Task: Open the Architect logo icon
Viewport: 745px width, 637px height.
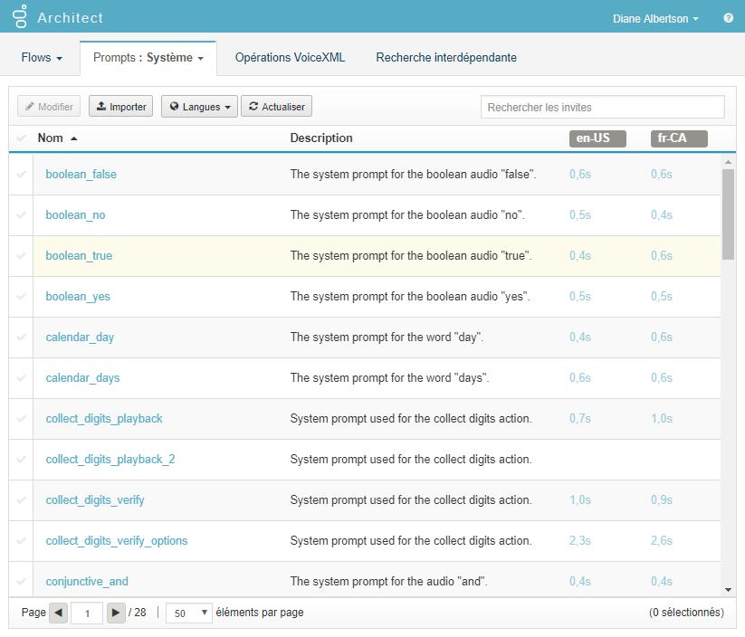Action: coord(19,15)
